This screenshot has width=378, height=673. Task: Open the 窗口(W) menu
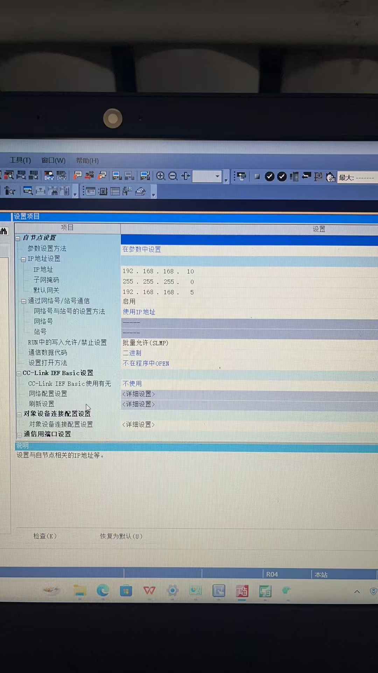53,161
